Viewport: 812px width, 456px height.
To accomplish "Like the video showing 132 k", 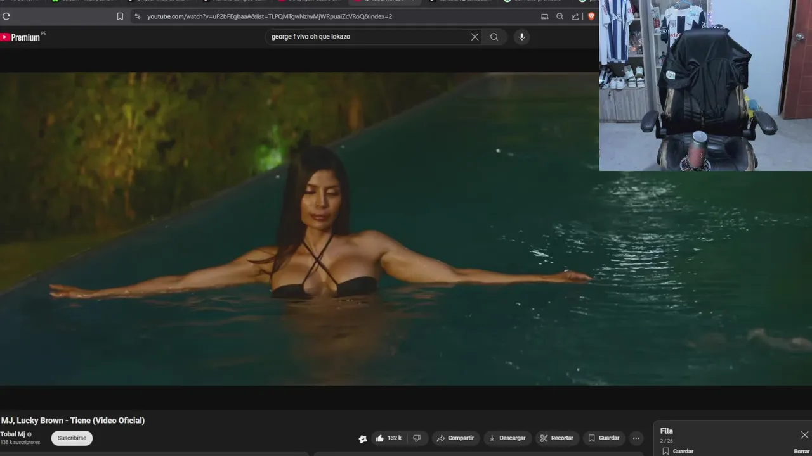I will (x=388, y=438).
